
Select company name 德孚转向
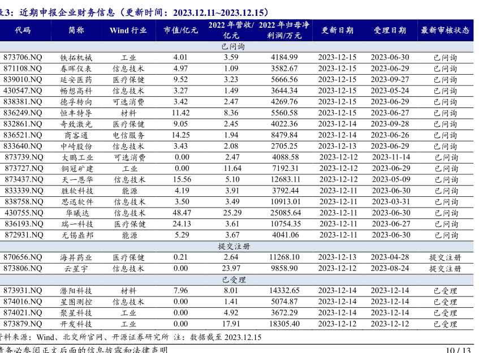[x=76, y=102]
